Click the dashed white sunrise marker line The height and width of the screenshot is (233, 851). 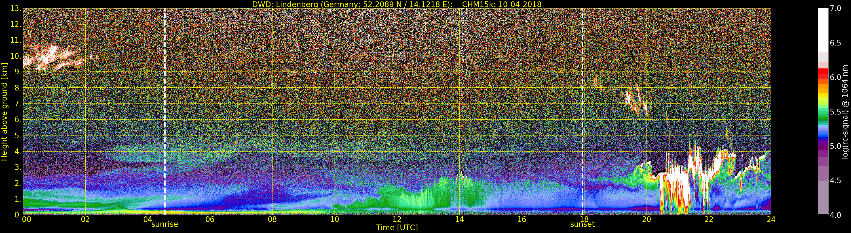[164, 111]
